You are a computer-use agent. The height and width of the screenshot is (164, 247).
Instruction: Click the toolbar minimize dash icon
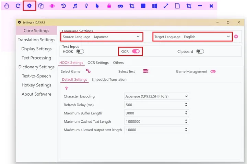click(200, 6)
